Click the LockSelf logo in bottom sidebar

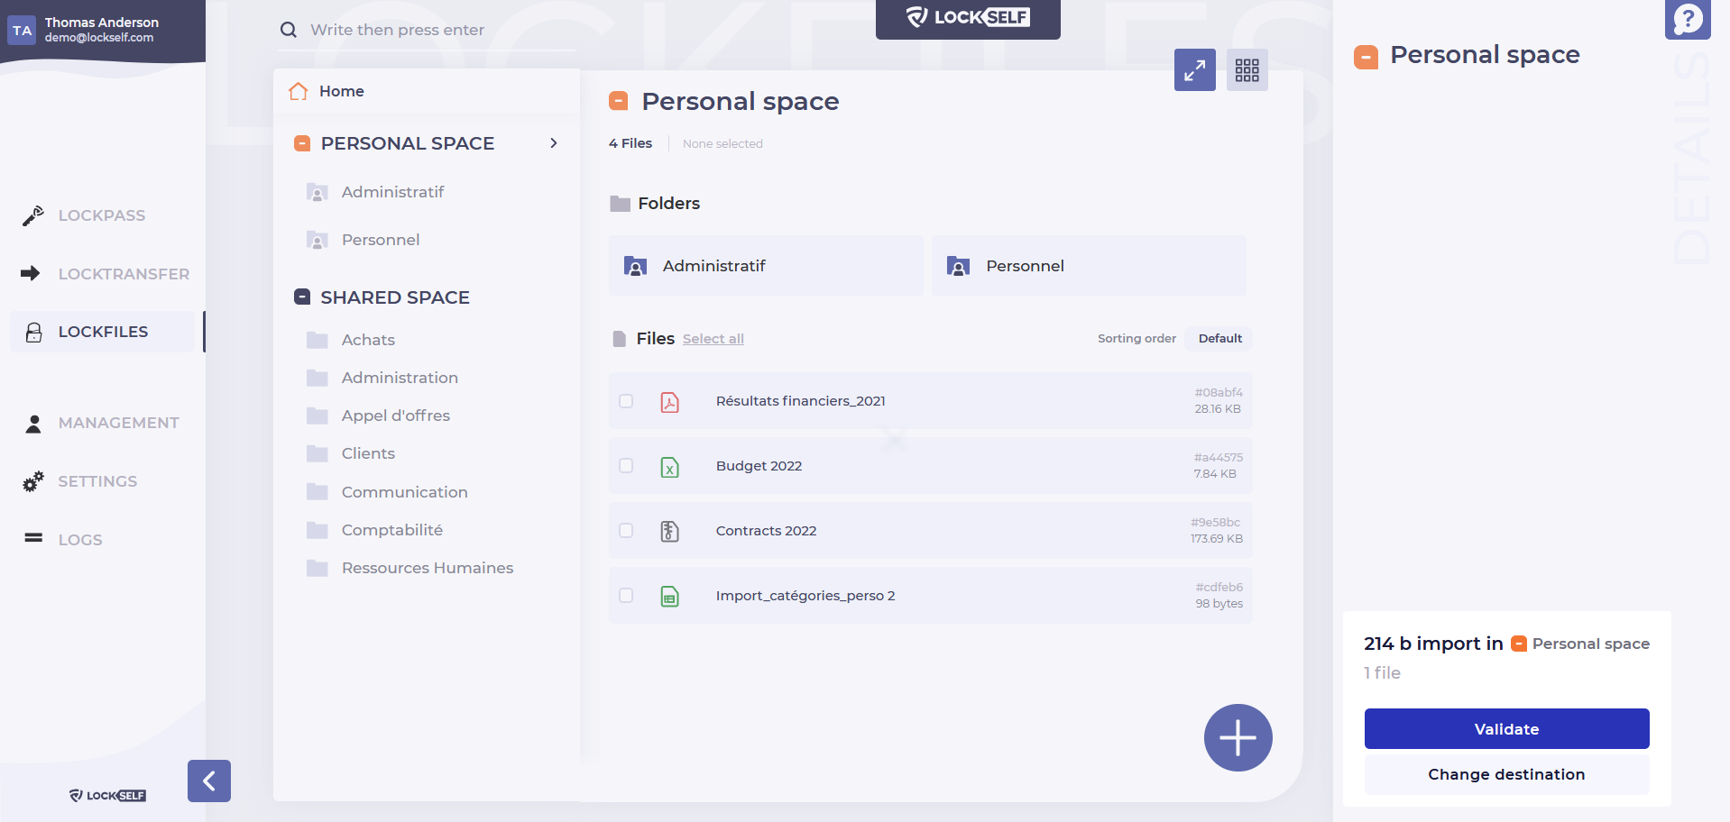(107, 795)
